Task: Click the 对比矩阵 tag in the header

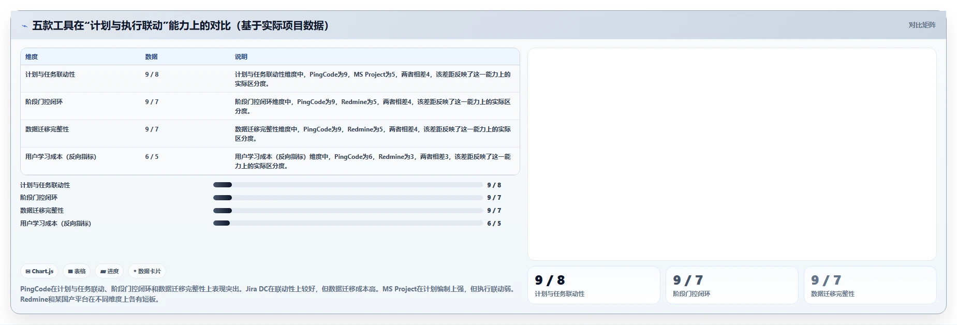Action: click(922, 25)
